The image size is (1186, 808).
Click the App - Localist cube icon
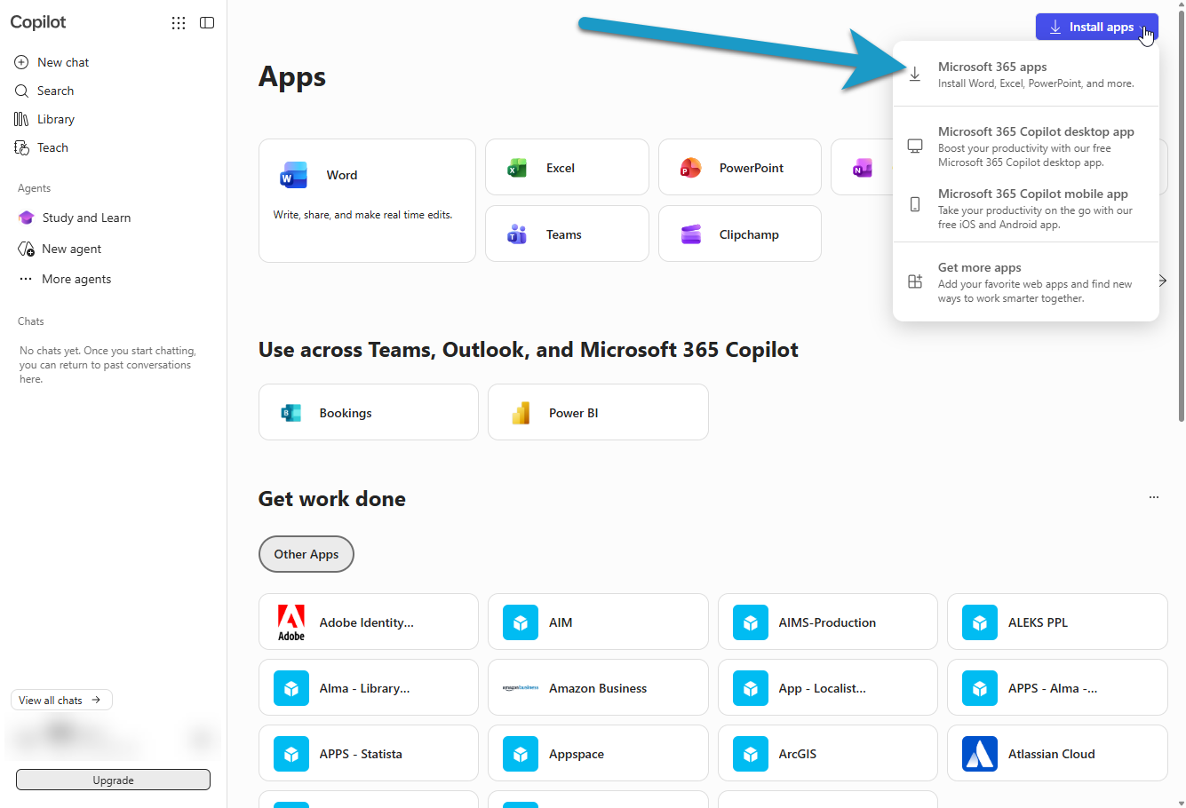pyautogui.click(x=751, y=688)
